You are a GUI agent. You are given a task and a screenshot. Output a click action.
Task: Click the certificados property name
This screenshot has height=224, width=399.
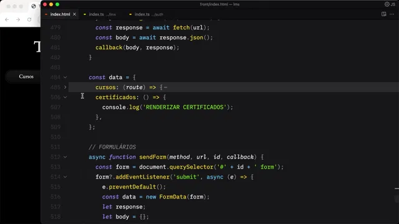pos(116,97)
